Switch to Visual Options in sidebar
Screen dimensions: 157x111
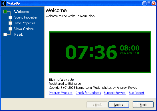click(x=24, y=29)
